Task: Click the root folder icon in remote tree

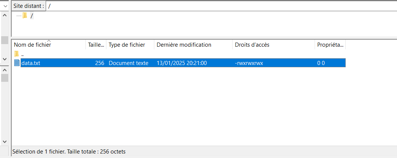Action: coord(25,16)
